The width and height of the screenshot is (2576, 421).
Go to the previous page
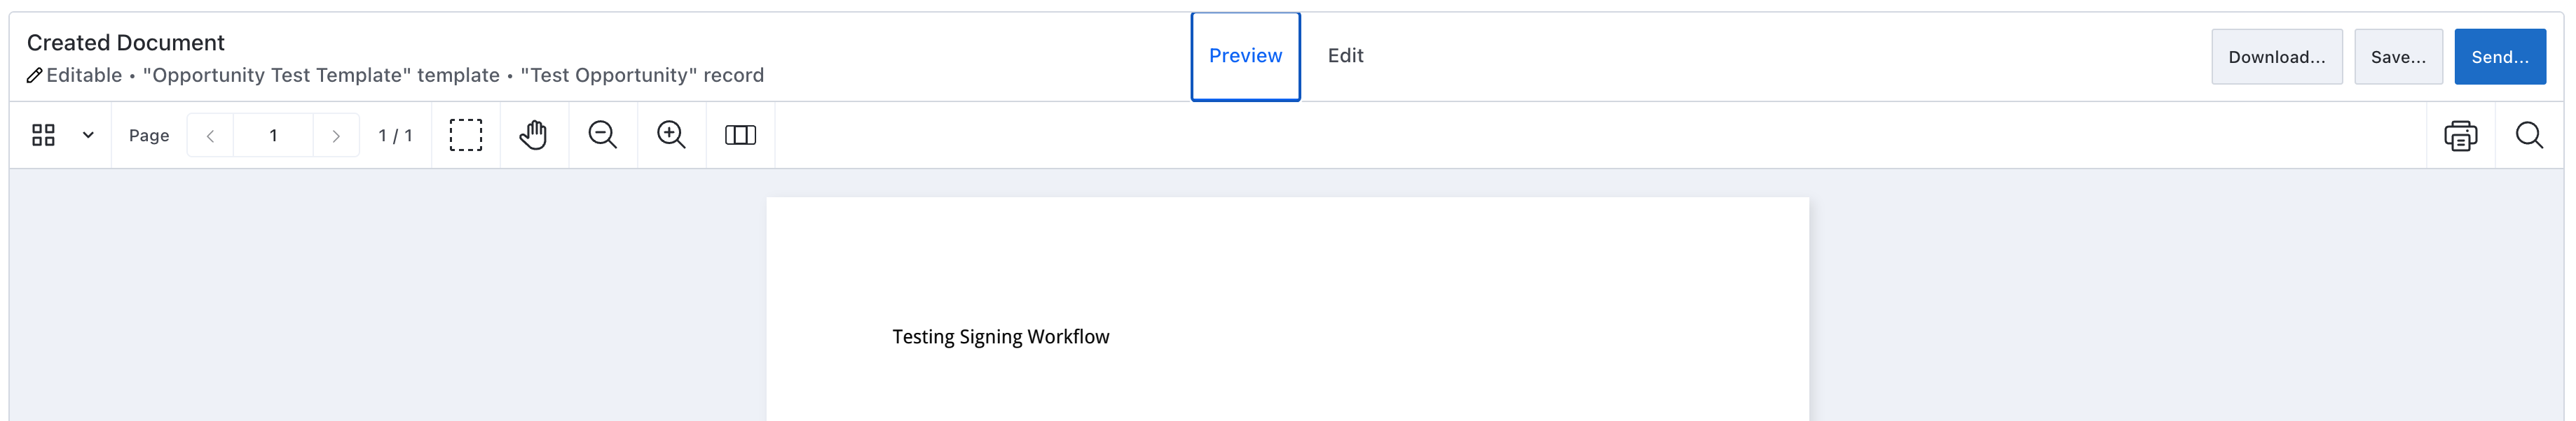tap(211, 135)
